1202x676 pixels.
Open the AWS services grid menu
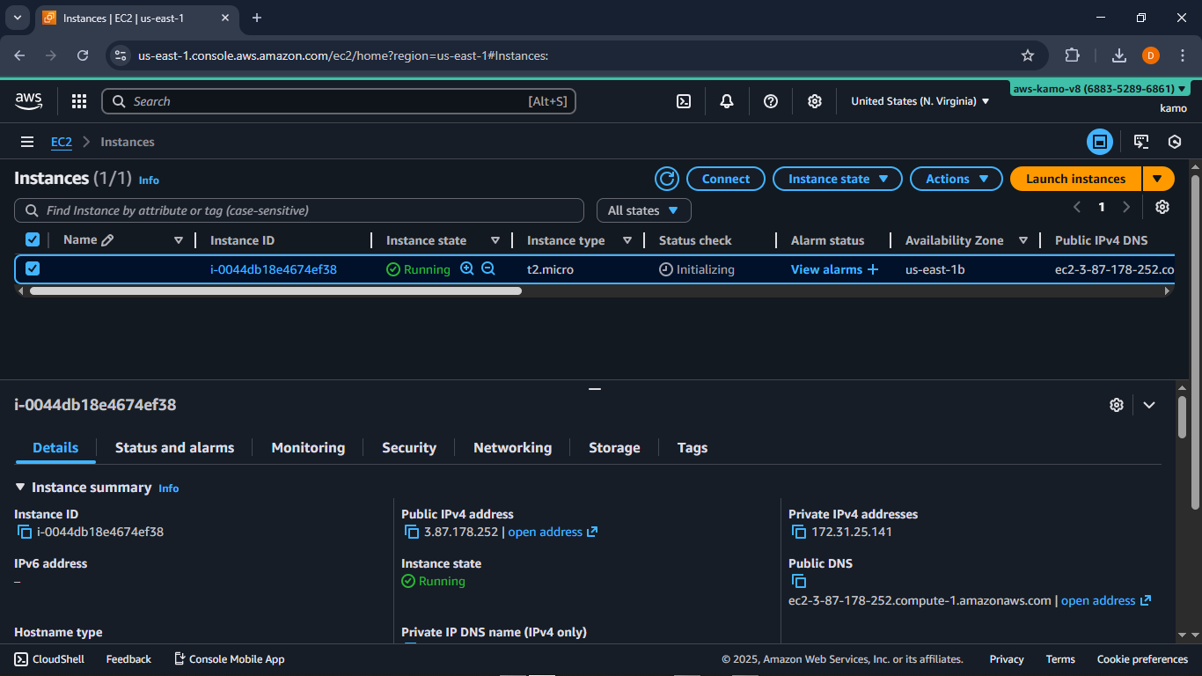[79, 101]
